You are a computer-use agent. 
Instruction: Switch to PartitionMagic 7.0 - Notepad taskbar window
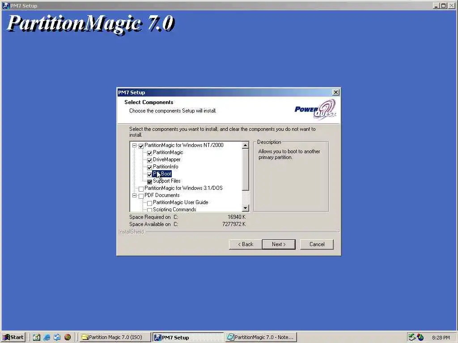click(261, 337)
